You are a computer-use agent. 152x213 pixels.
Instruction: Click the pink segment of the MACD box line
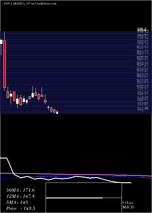click(112, 198)
